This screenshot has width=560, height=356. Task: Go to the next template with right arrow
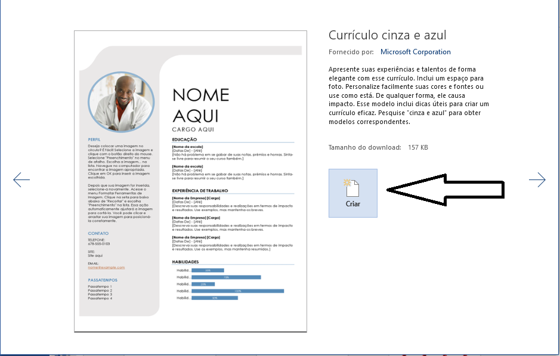tap(537, 179)
